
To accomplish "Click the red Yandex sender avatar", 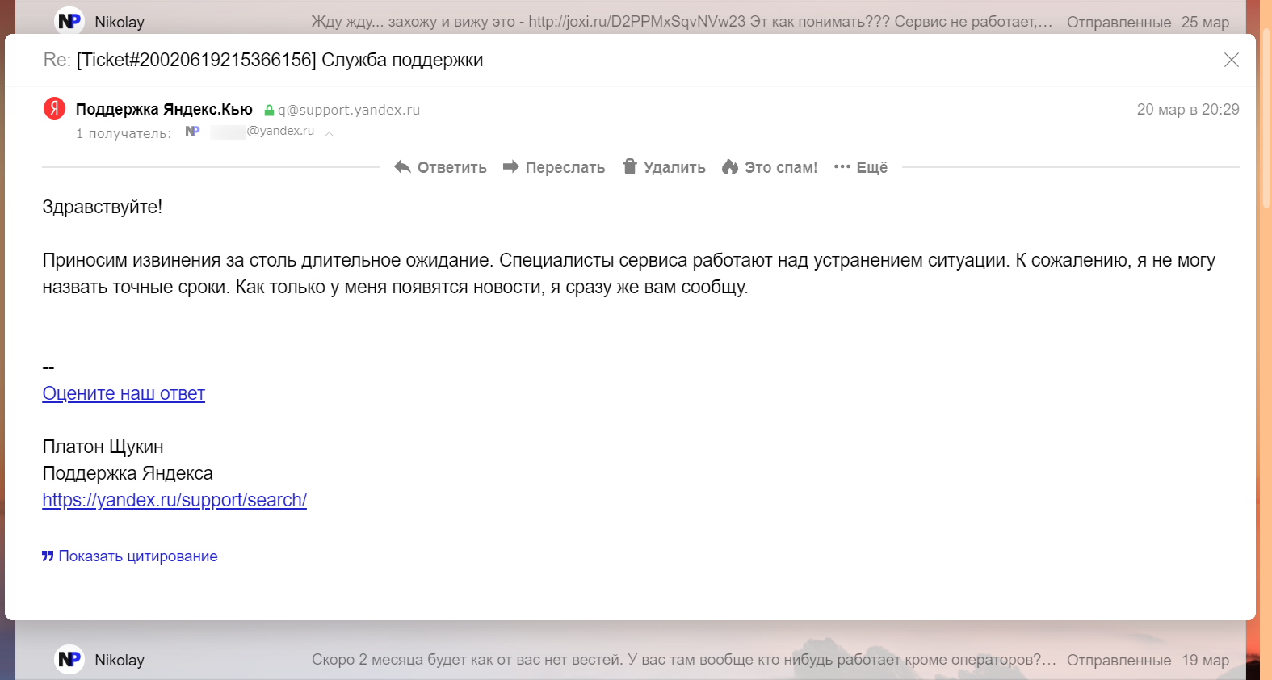I will click(x=54, y=108).
